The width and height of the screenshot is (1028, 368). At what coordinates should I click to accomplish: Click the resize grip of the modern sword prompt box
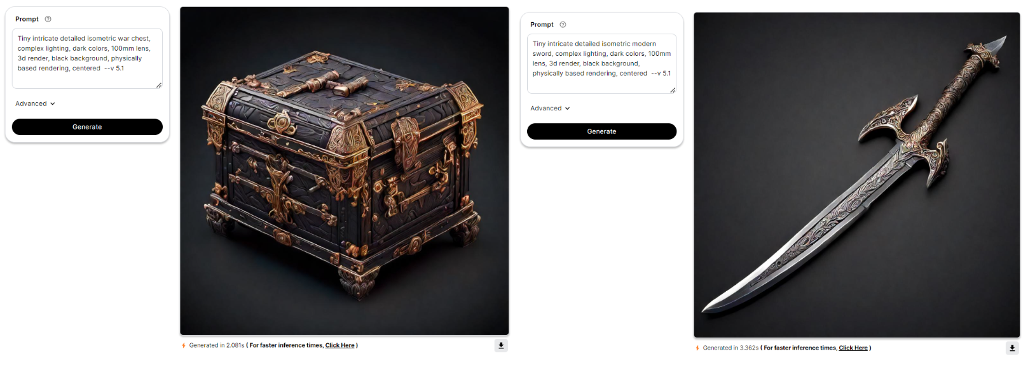click(x=673, y=90)
